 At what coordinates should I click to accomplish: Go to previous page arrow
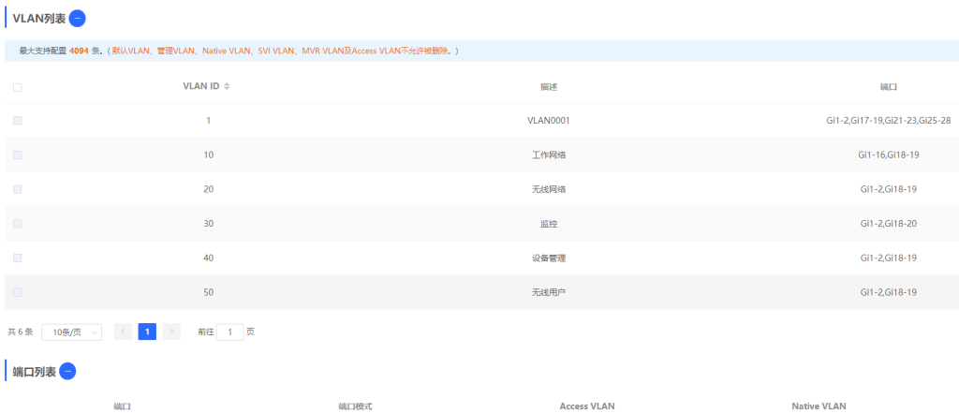123,332
